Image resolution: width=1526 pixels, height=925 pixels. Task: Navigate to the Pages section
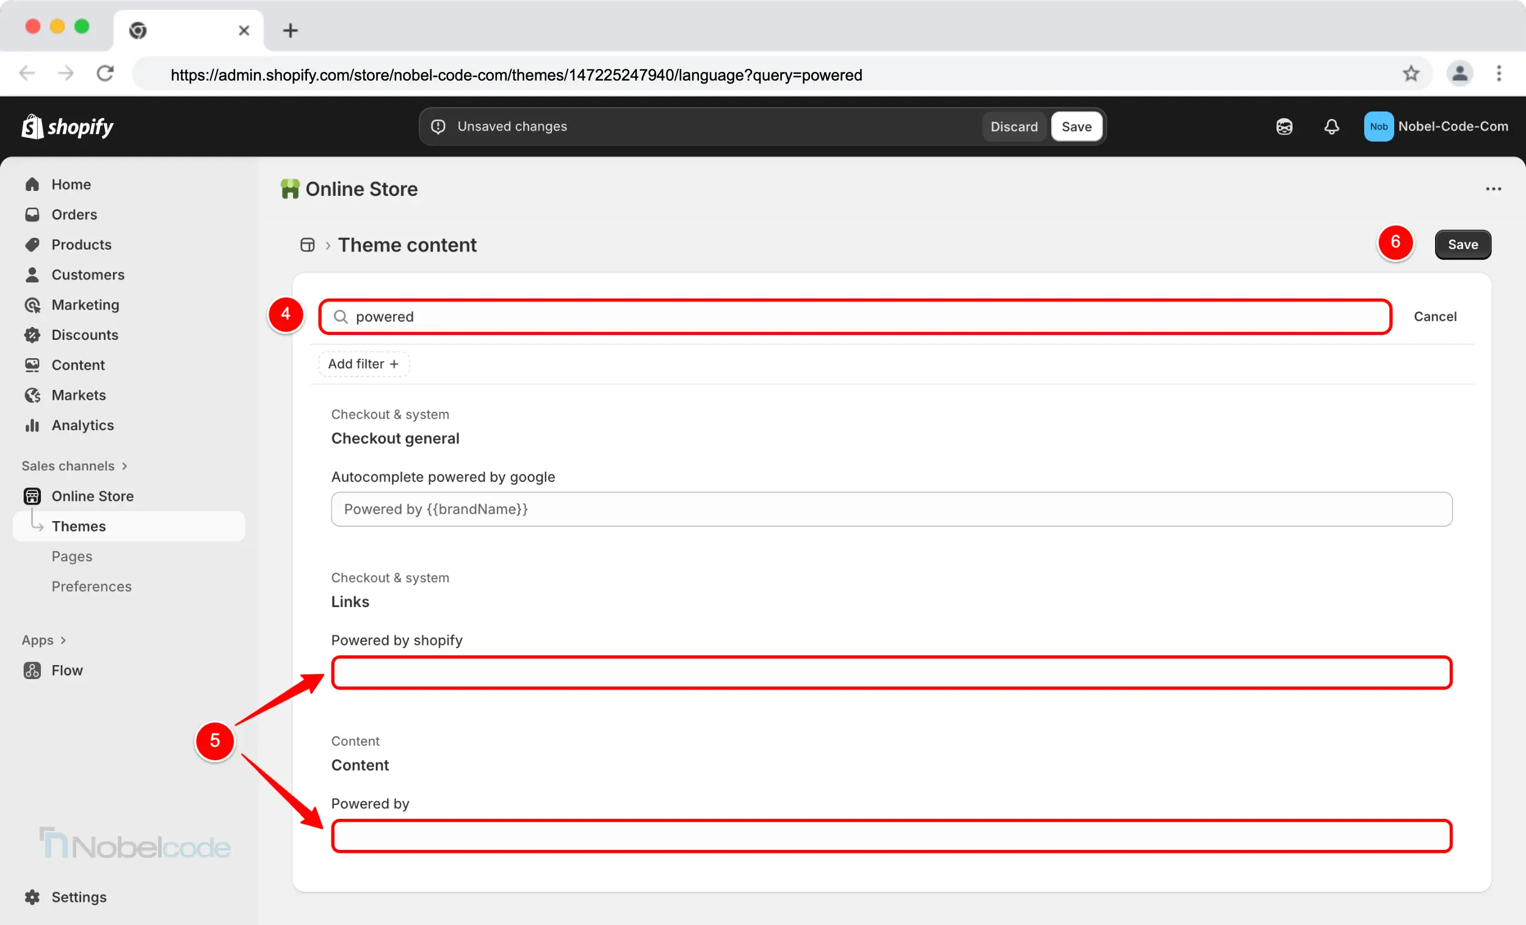point(71,556)
